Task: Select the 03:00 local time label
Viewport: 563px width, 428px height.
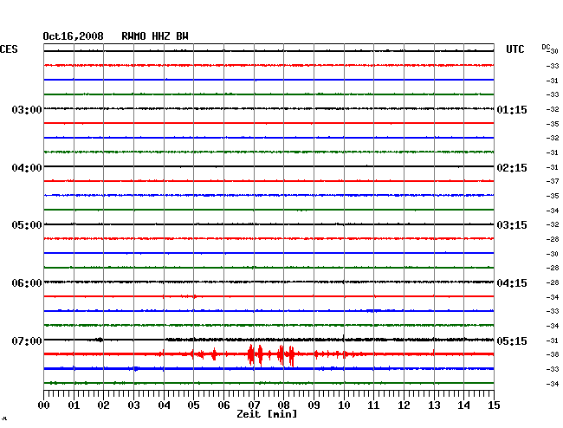Action: pyautogui.click(x=27, y=109)
